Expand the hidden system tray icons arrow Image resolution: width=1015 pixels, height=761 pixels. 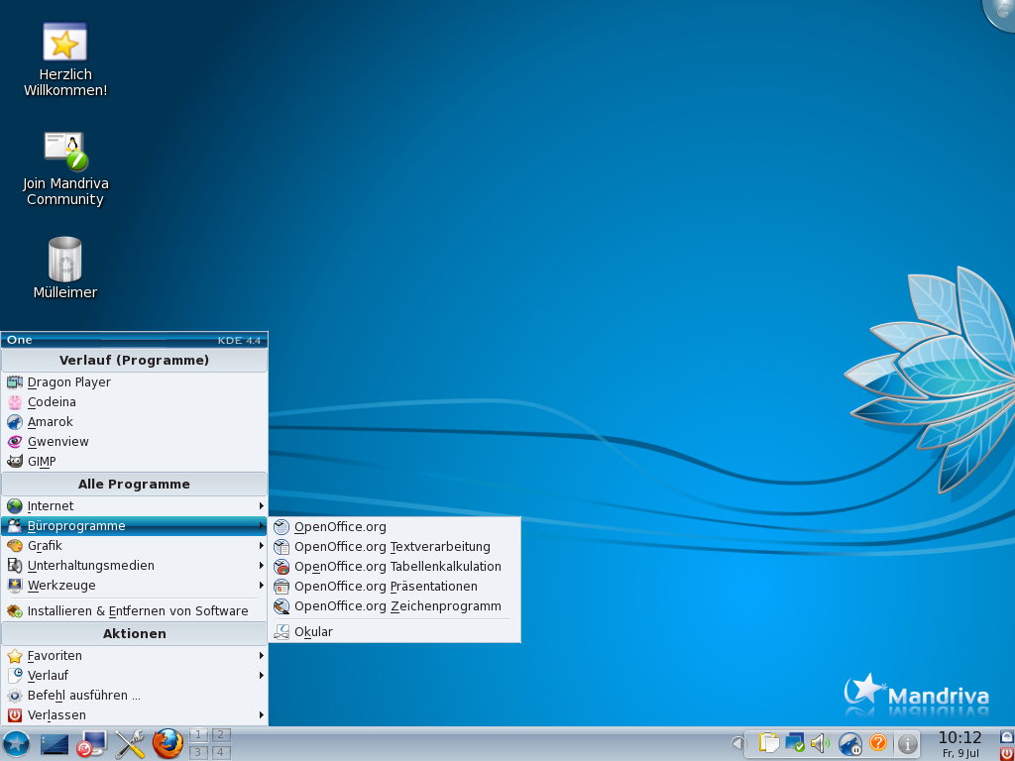pos(737,743)
